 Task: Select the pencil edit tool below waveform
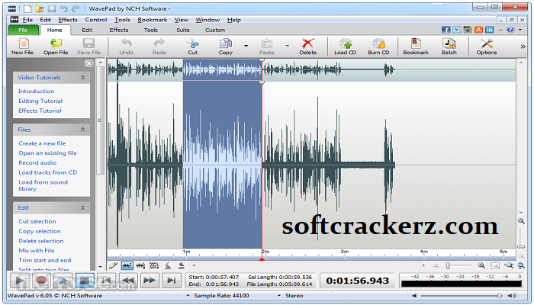click(114, 265)
